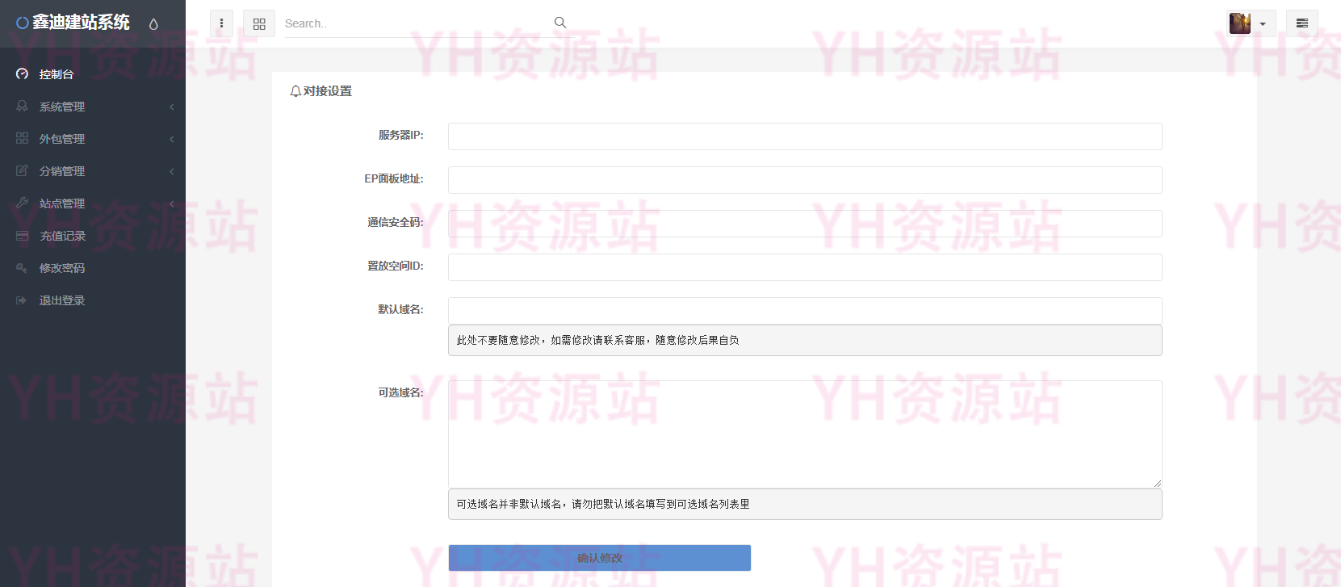Open 充值记录 in the sidebar
1341x587 pixels.
pos(62,236)
